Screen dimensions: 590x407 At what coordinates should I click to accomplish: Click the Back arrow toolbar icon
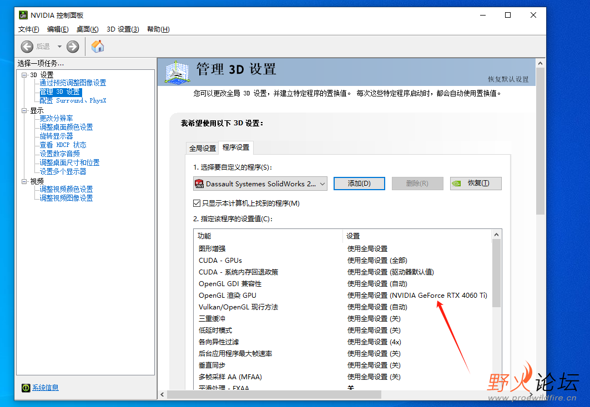tap(27, 47)
